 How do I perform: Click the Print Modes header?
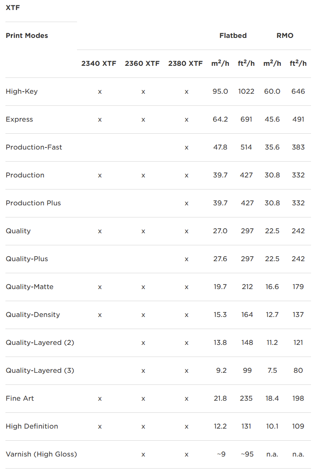27,35
